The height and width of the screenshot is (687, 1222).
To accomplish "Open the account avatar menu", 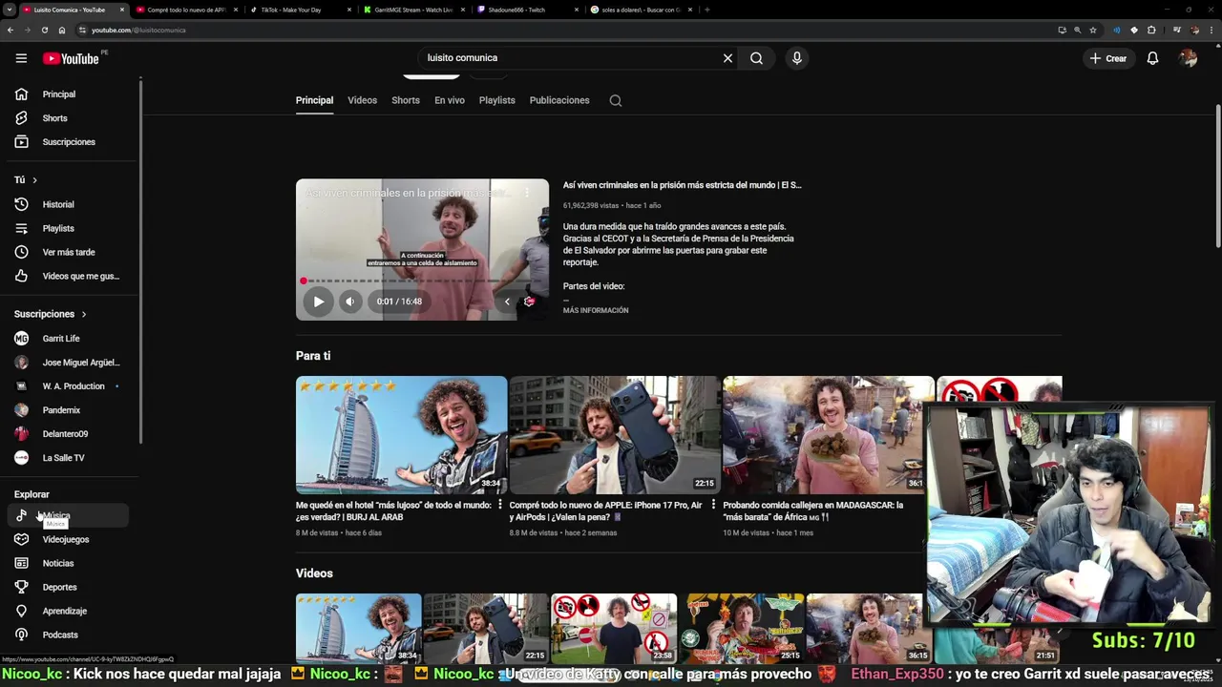I will (1188, 58).
